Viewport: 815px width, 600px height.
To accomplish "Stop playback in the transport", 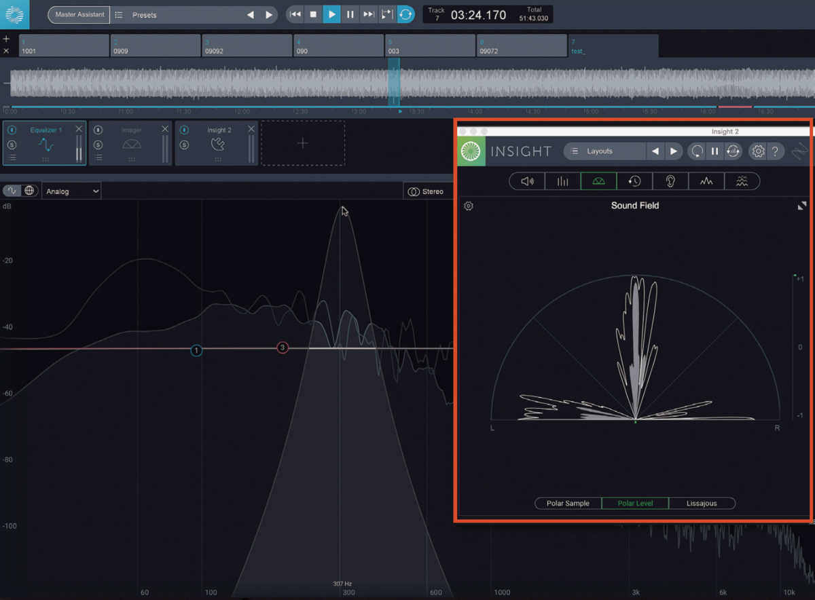I will (313, 14).
